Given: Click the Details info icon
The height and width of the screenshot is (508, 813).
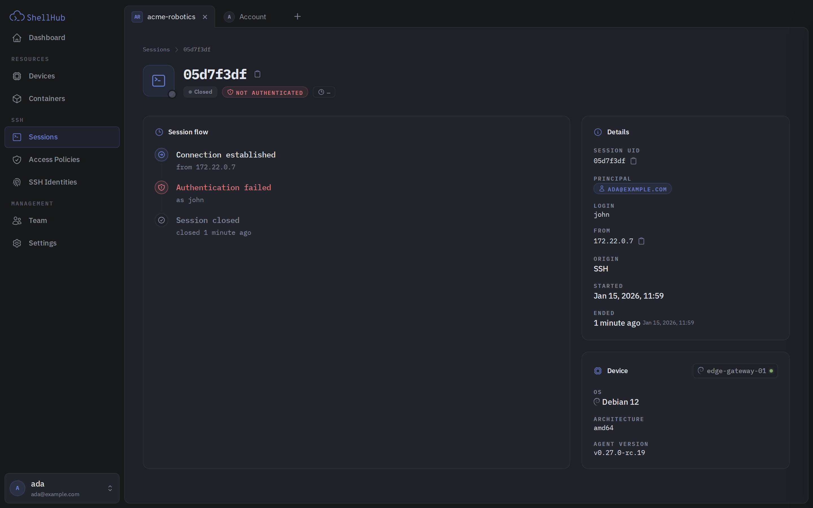Looking at the screenshot, I should tap(598, 132).
